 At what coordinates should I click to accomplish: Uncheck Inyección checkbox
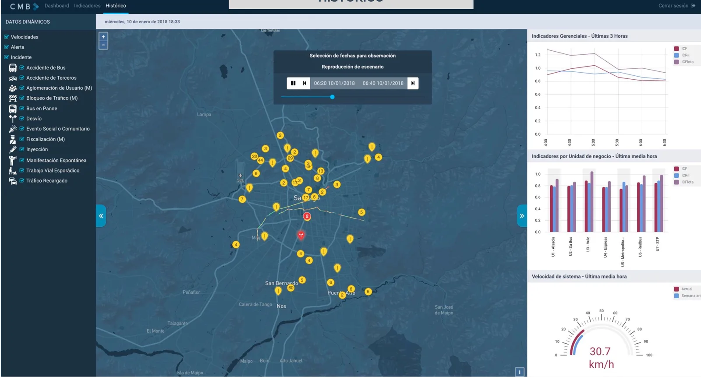click(x=22, y=149)
